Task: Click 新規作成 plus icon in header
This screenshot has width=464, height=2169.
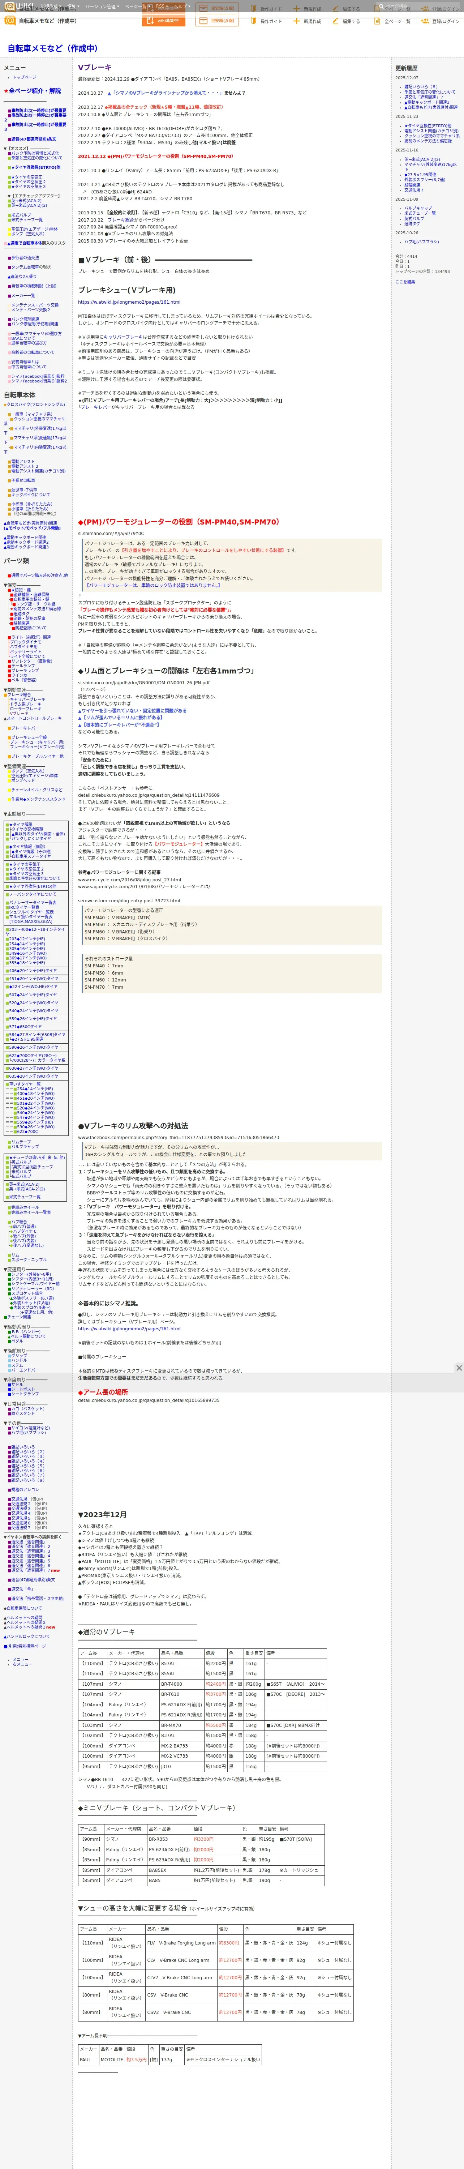Action: [x=296, y=21]
